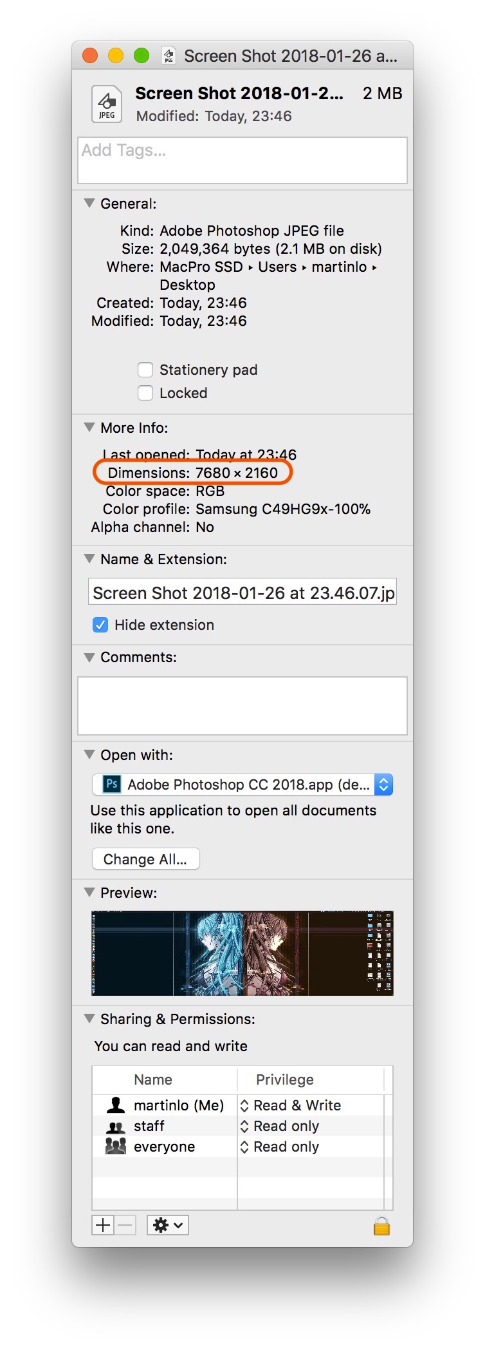Collapse the More Info section

coord(89,428)
